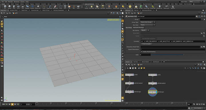Select the Torus shelf tool
206x110 pixels.
[x=18, y=7]
